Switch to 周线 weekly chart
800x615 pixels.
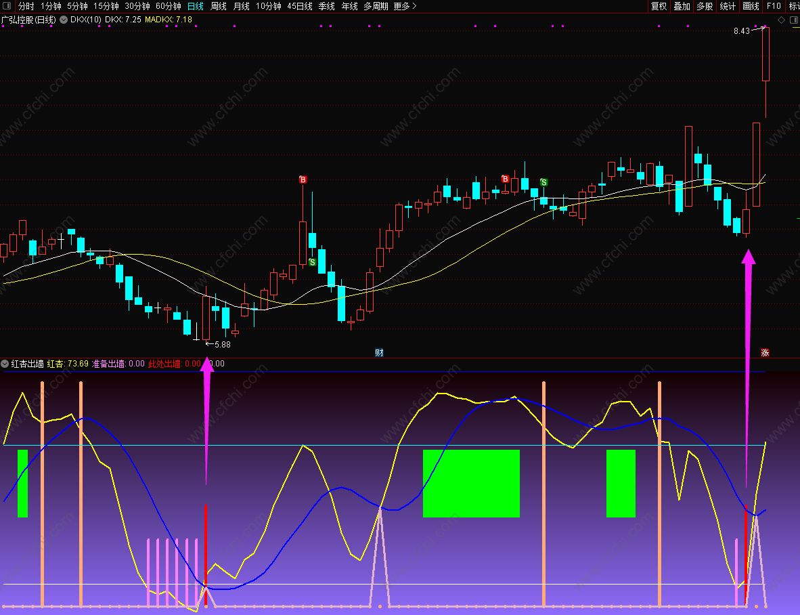click(219, 6)
